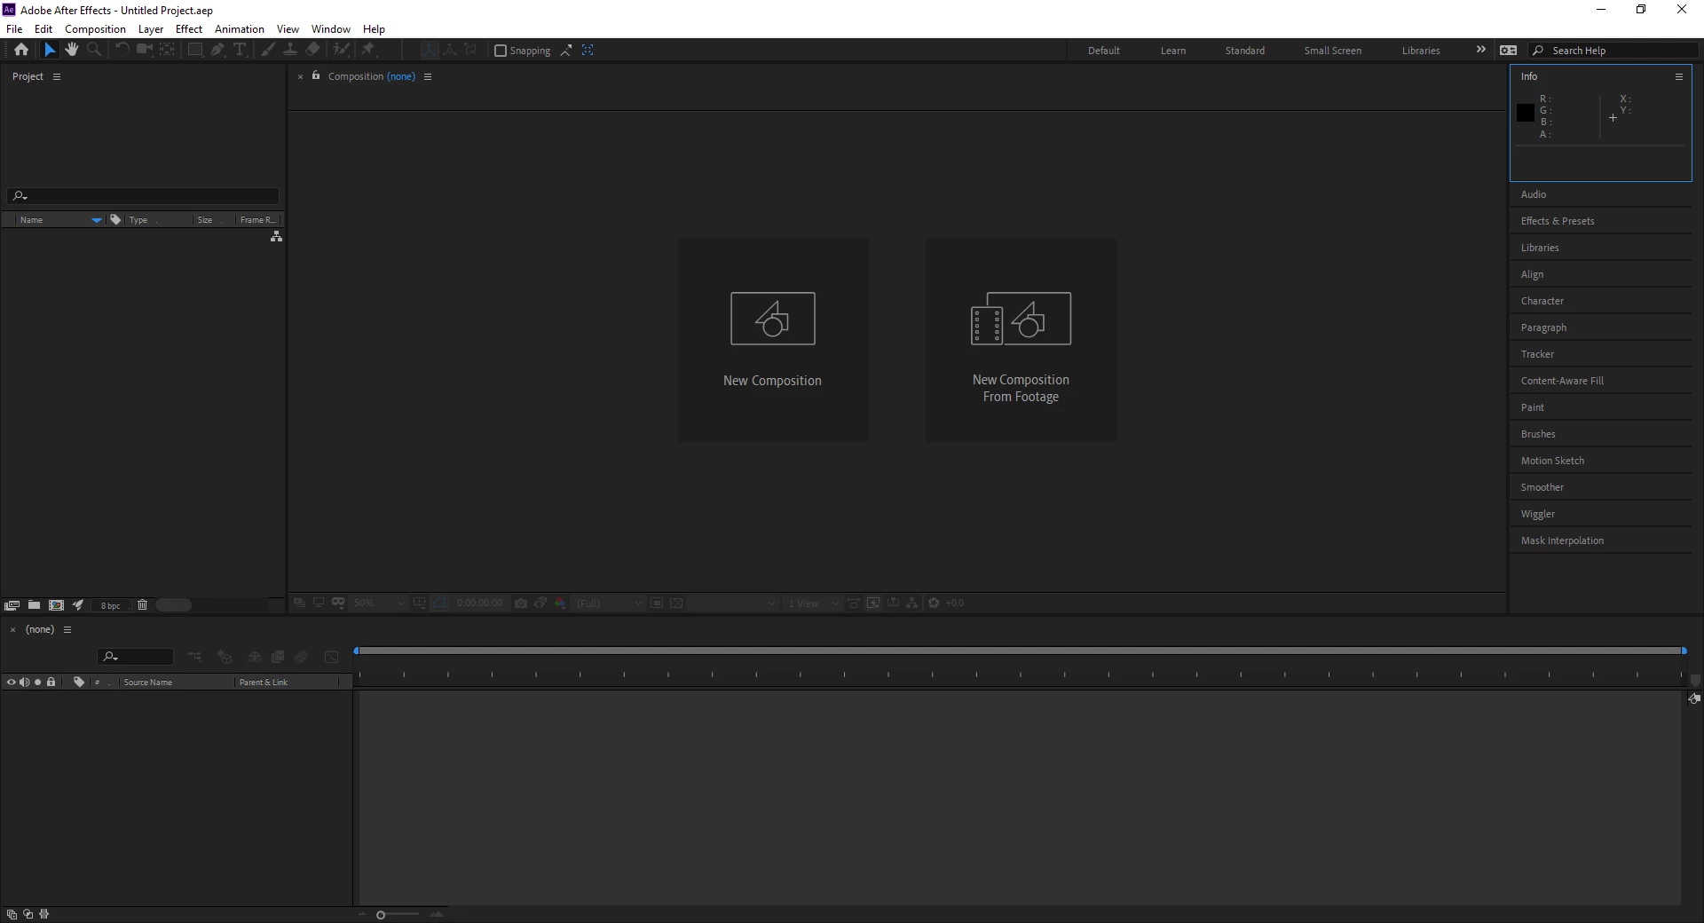
Task: Click the snap to extended edges icon
Action: 565,51
